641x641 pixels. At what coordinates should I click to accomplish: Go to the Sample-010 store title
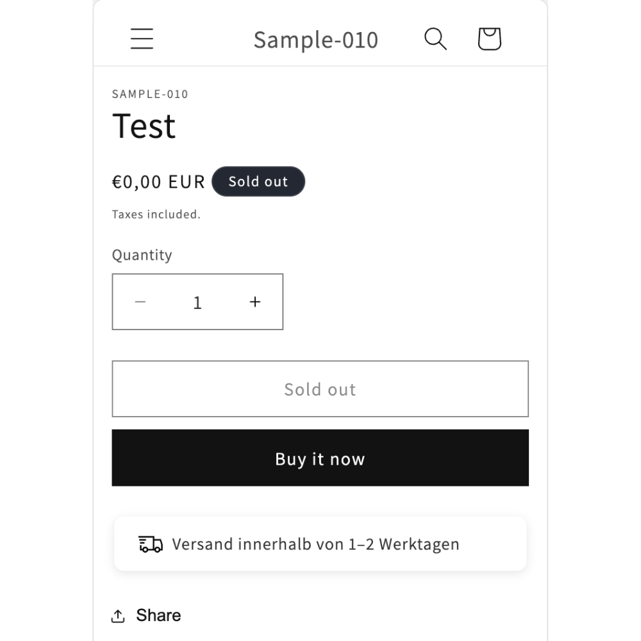(315, 40)
